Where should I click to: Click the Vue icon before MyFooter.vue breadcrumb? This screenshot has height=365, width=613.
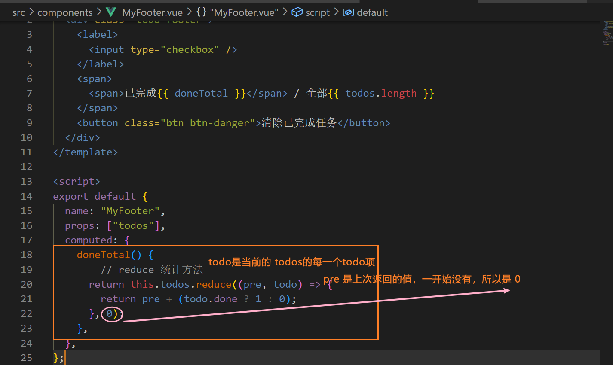coord(111,12)
